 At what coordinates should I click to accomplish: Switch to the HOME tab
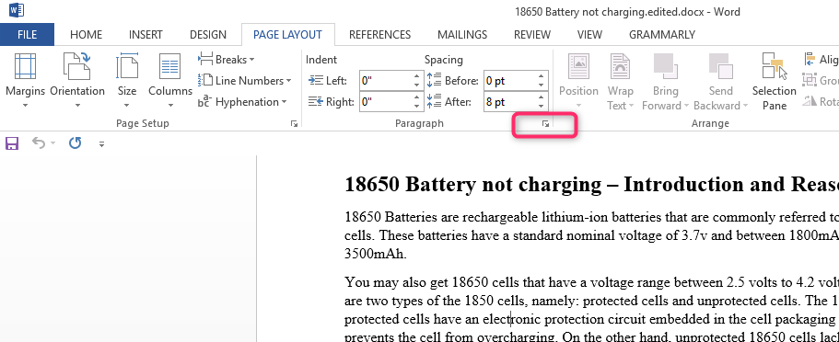(x=86, y=35)
